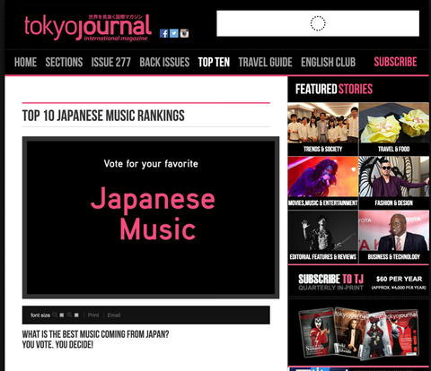The image size is (431, 371).
Task: Open Tokyo Journal's Facebook page icon
Action: (163, 33)
